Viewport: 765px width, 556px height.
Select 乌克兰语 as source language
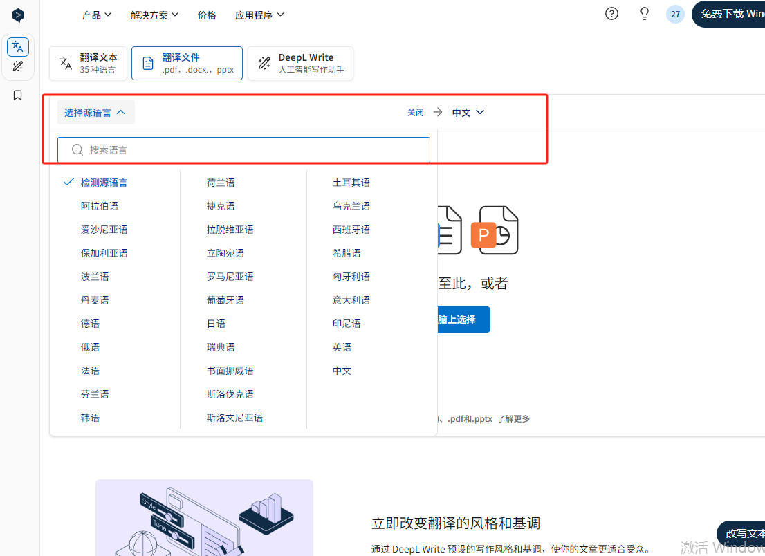(351, 206)
